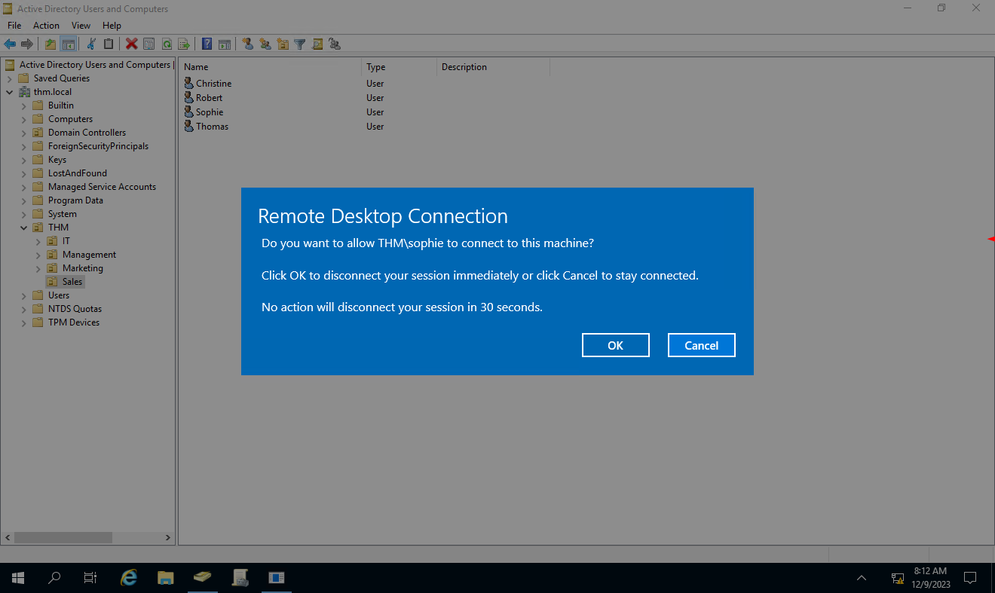This screenshot has width=995, height=593.
Task: Click the console tree horizontal scrollbar thumb
Action: 63,538
